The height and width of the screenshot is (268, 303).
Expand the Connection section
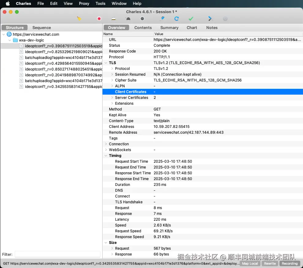(106, 144)
